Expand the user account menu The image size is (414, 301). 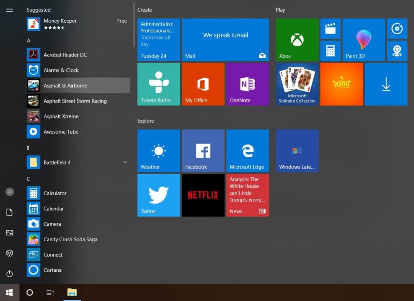coord(9,192)
